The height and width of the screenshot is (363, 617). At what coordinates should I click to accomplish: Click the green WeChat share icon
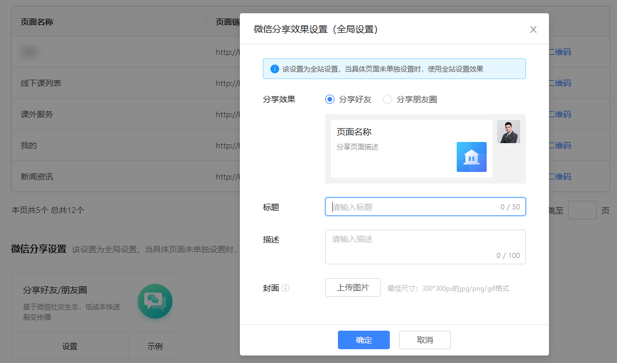tap(155, 301)
